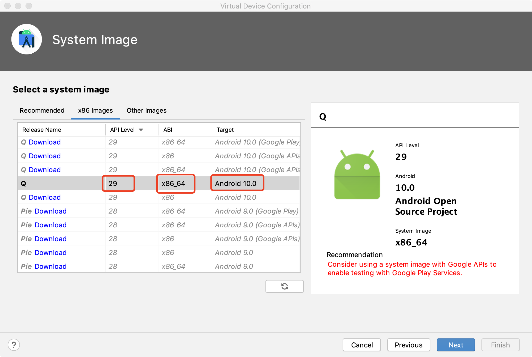Click the Release Name column header
Viewport: 532px width, 357px height.
point(62,130)
